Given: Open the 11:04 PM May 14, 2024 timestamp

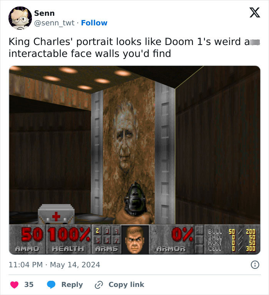Looking at the screenshot, I should click(x=54, y=265).
